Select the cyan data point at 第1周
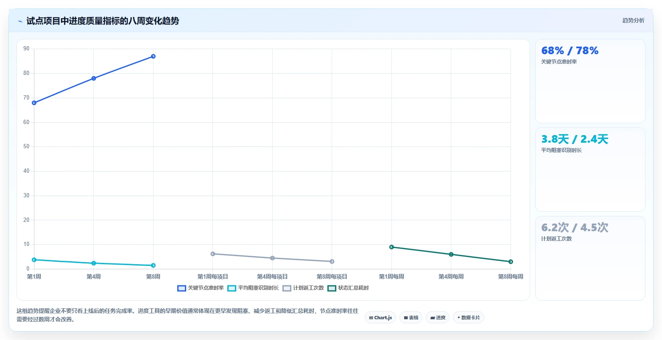This screenshot has height=340, width=662. click(34, 260)
